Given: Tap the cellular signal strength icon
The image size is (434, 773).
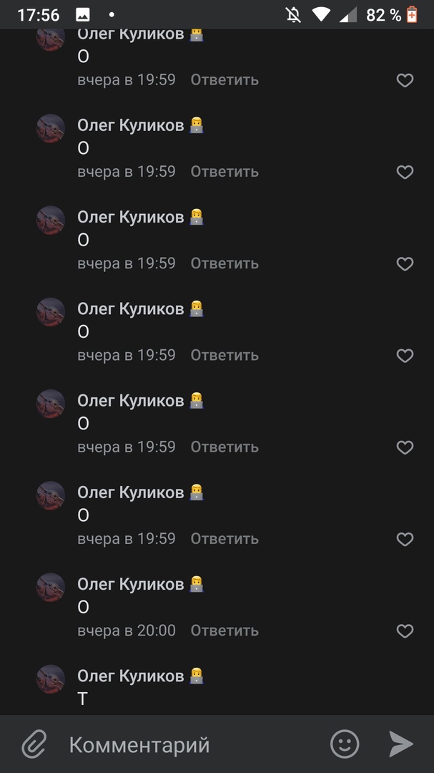Looking at the screenshot, I should [x=348, y=14].
